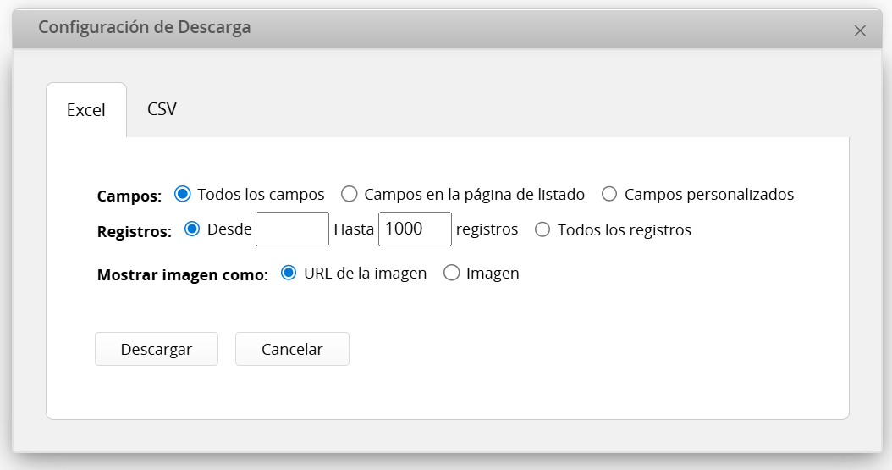Click the Mostrar imagen como: label
The width and height of the screenshot is (892, 470).
(182, 274)
